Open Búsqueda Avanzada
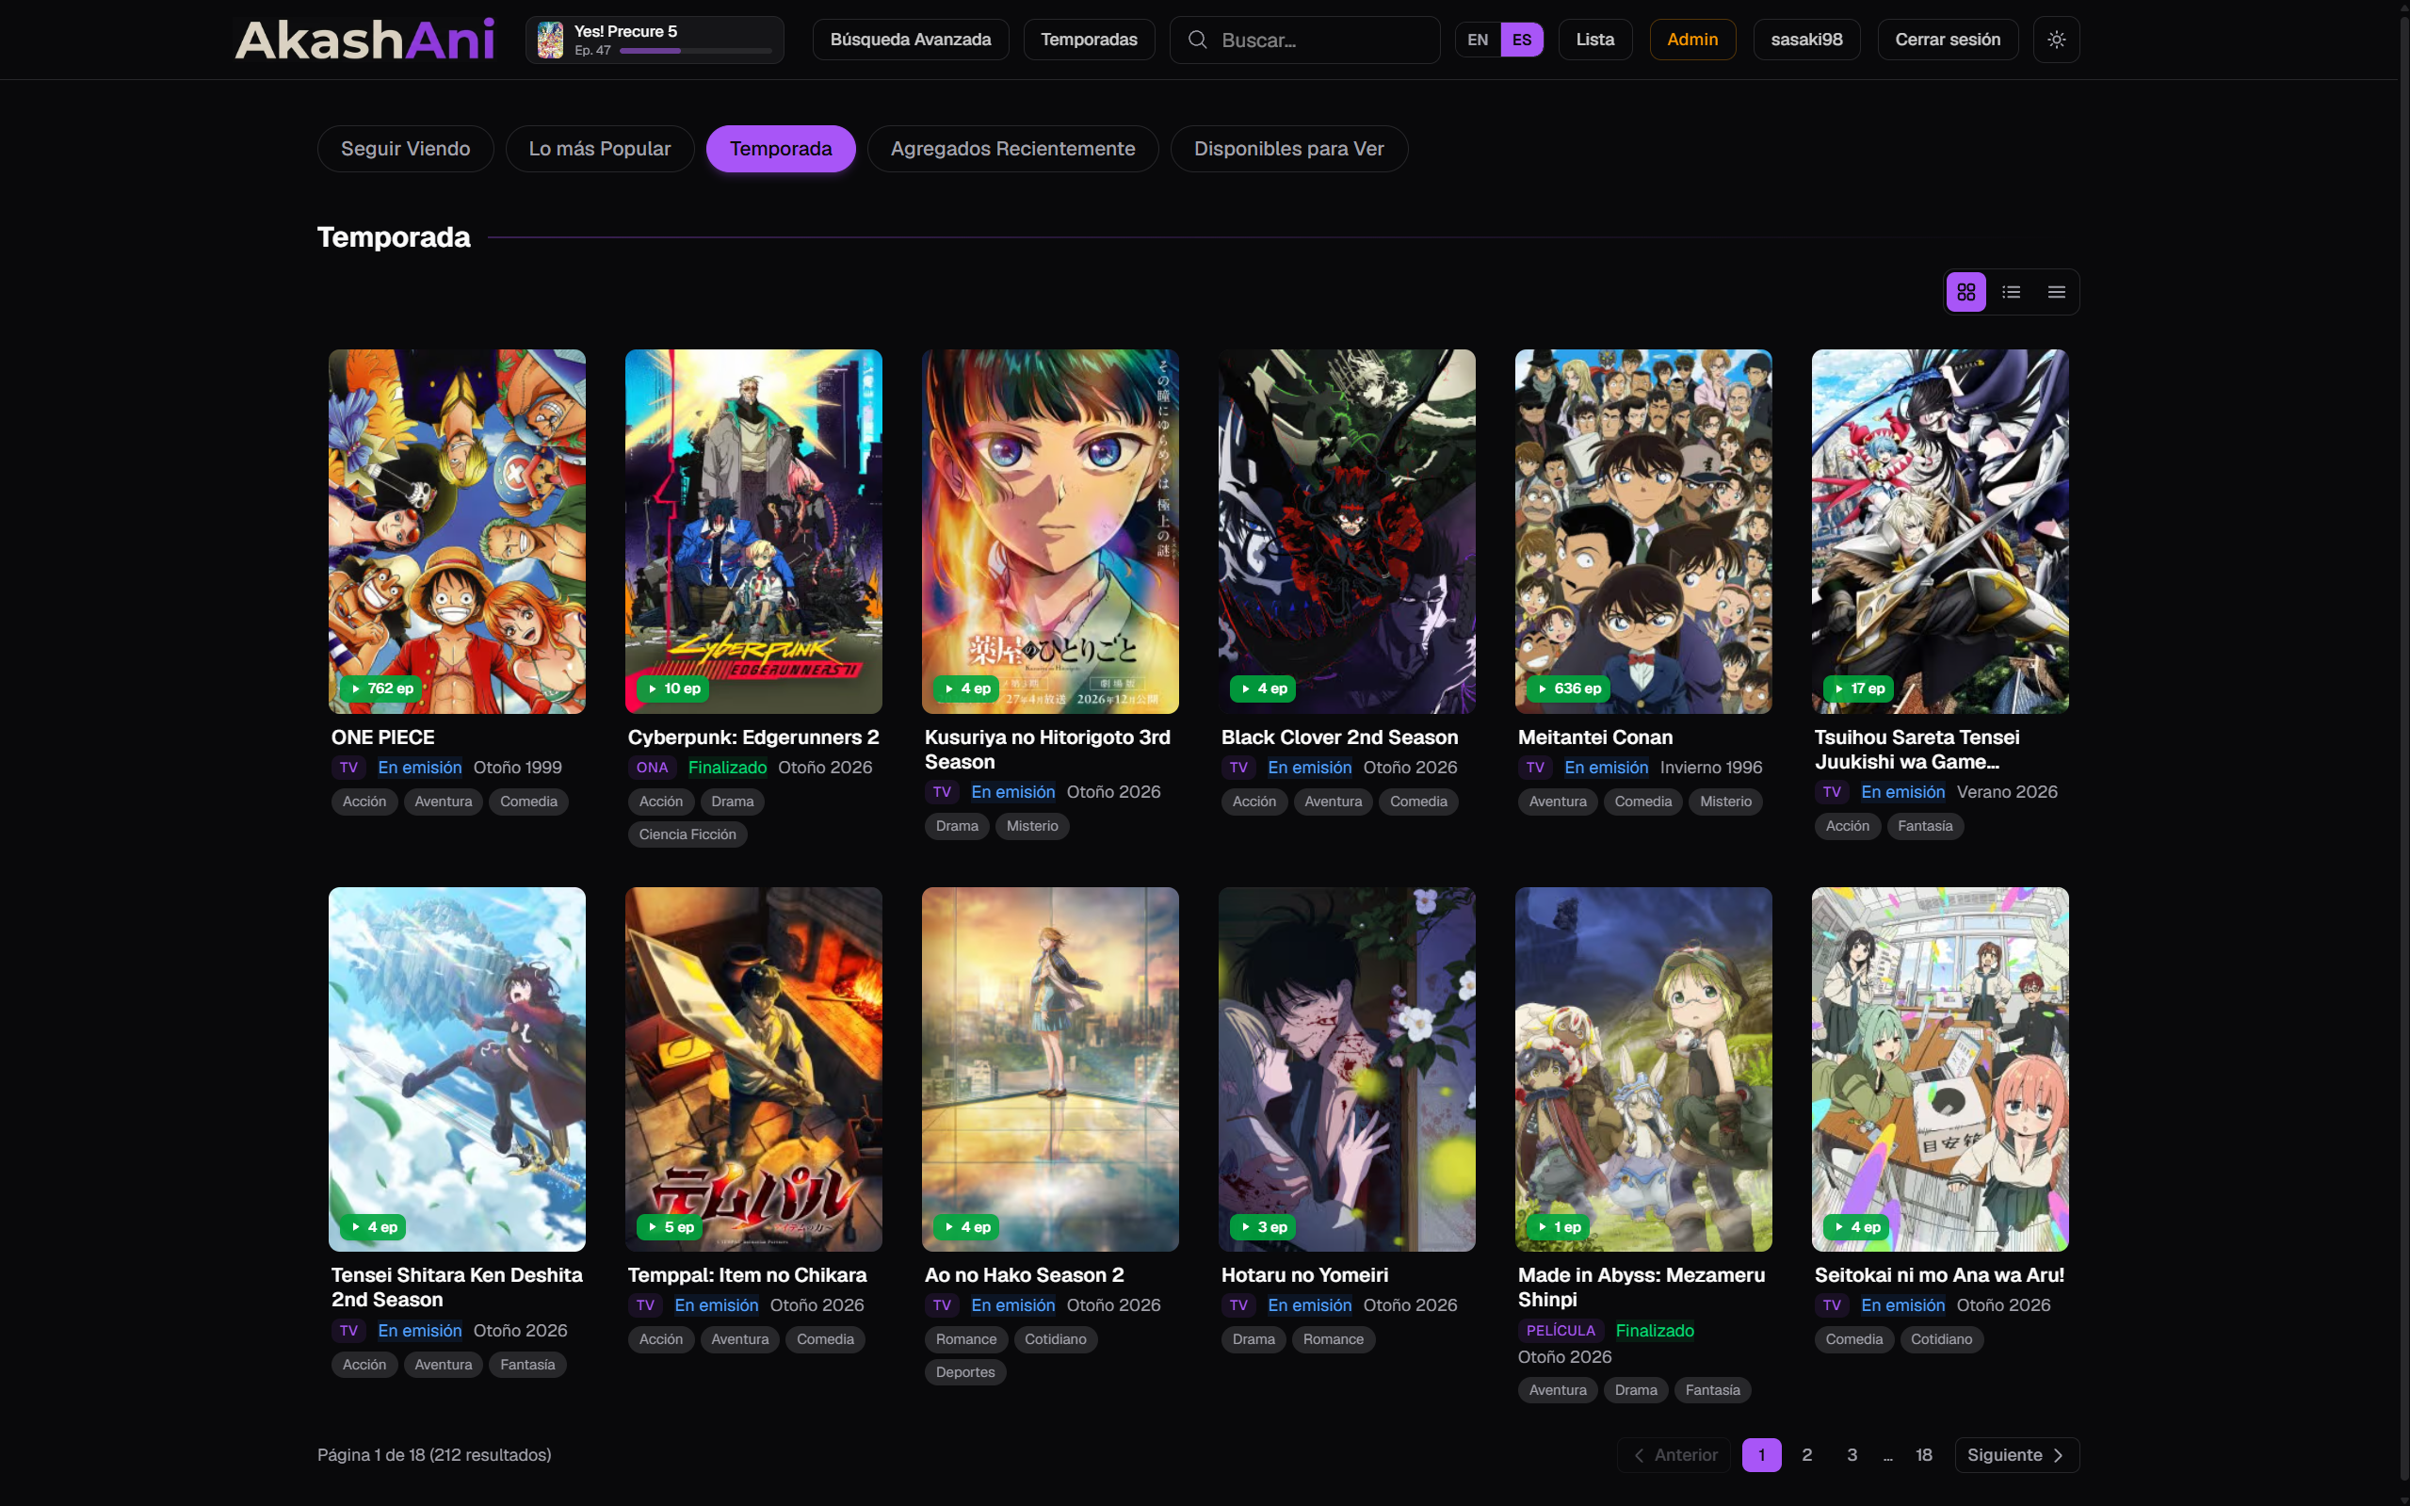This screenshot has height=1506, width=2410. coord(910,40)
